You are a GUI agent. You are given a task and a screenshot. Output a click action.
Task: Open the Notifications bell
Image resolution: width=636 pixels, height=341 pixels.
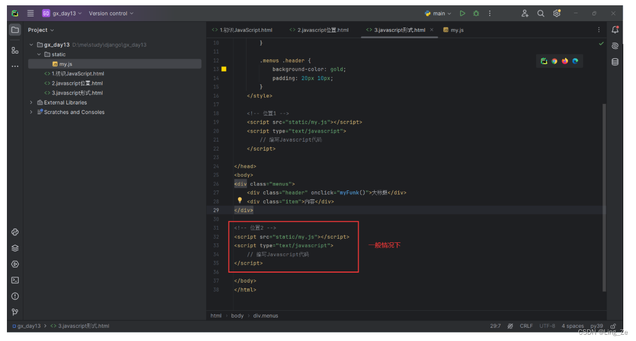[x=615, y=30]
